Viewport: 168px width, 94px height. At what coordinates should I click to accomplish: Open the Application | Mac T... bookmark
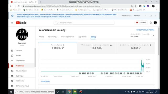(x=101, y=10)
